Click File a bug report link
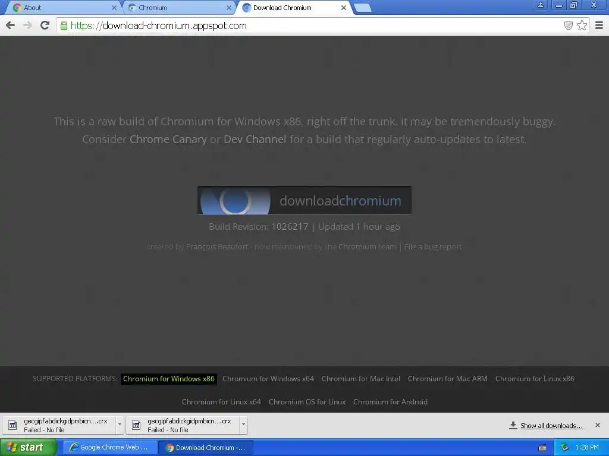The image size is (609, 456). tap(433, 246)
